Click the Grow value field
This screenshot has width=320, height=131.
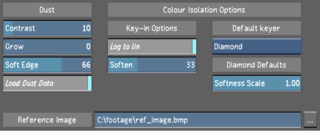(47, 47)
